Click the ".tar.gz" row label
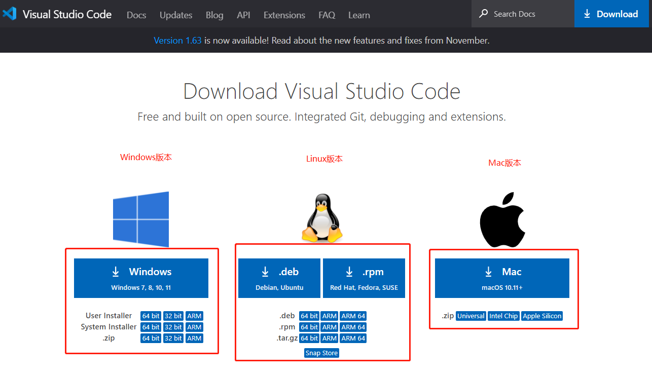 pos(287,339)
